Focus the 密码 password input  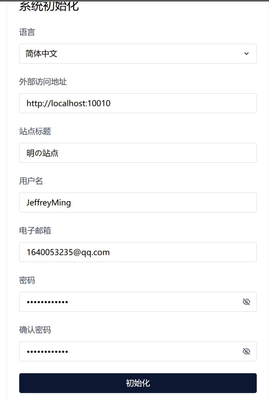[x=129, y=302]
